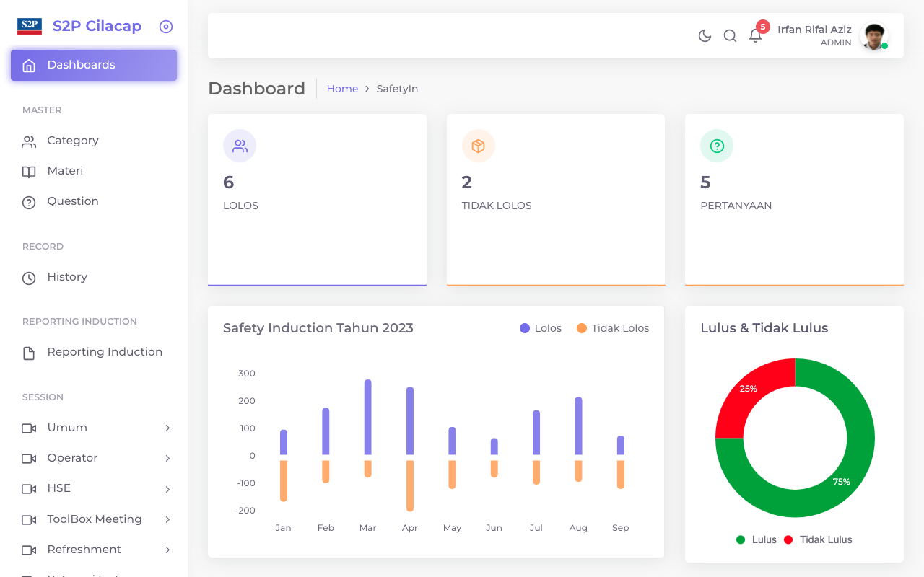
Task: Click the S2P logo image
Action: click(30, 27)
